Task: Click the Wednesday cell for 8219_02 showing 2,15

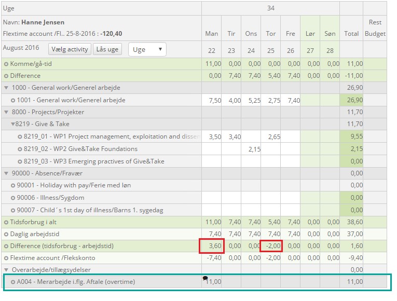Action: (251, 149)
